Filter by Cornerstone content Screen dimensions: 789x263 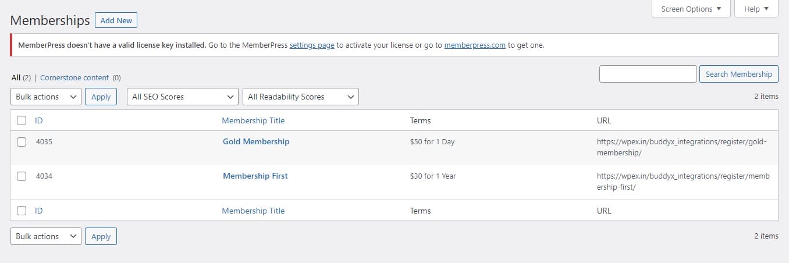point(74,77)
